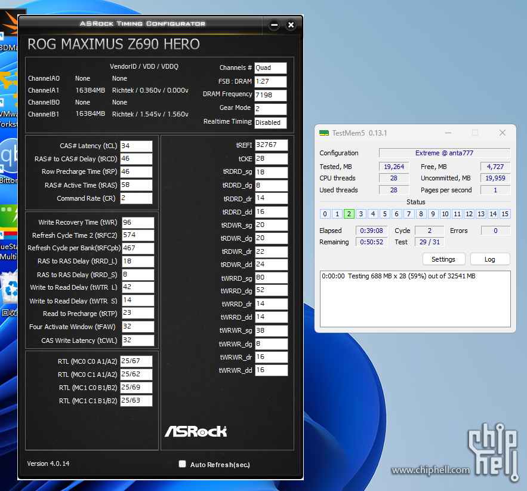Click the tWRRD_sg field showing 80

pos(271,278)
